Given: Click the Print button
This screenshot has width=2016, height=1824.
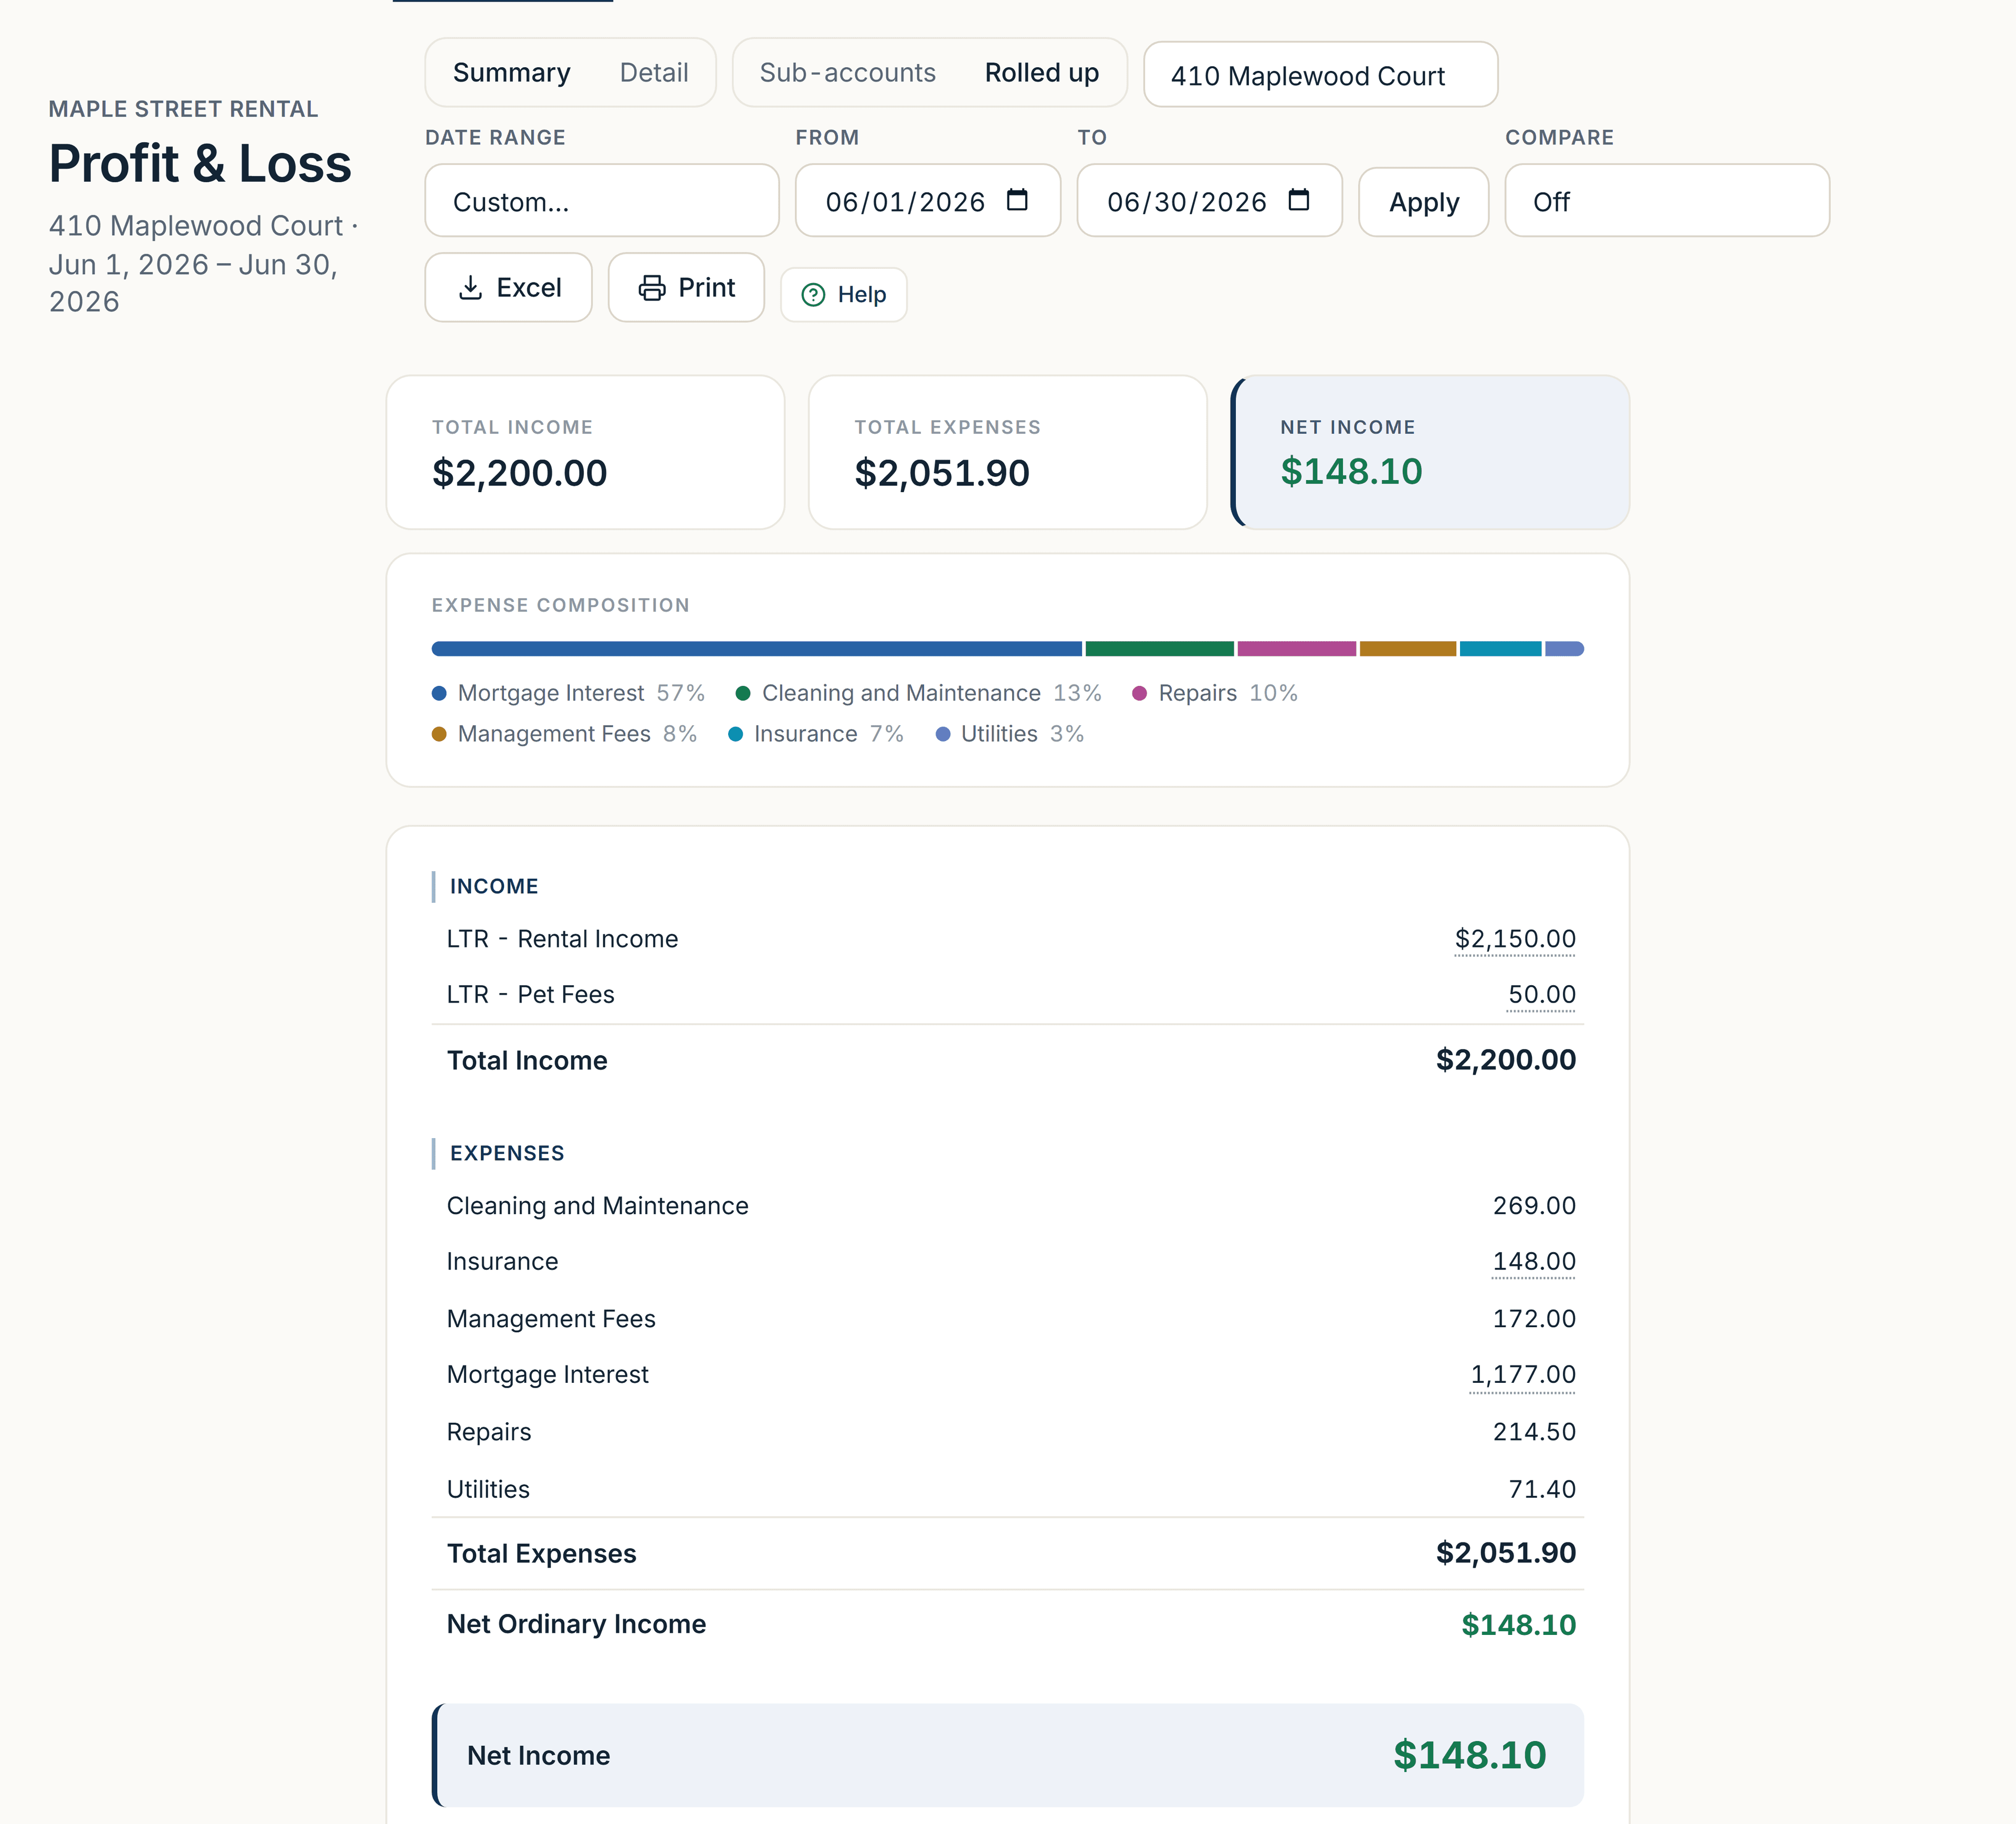Looking at the screenshot, I should [686, 288].
